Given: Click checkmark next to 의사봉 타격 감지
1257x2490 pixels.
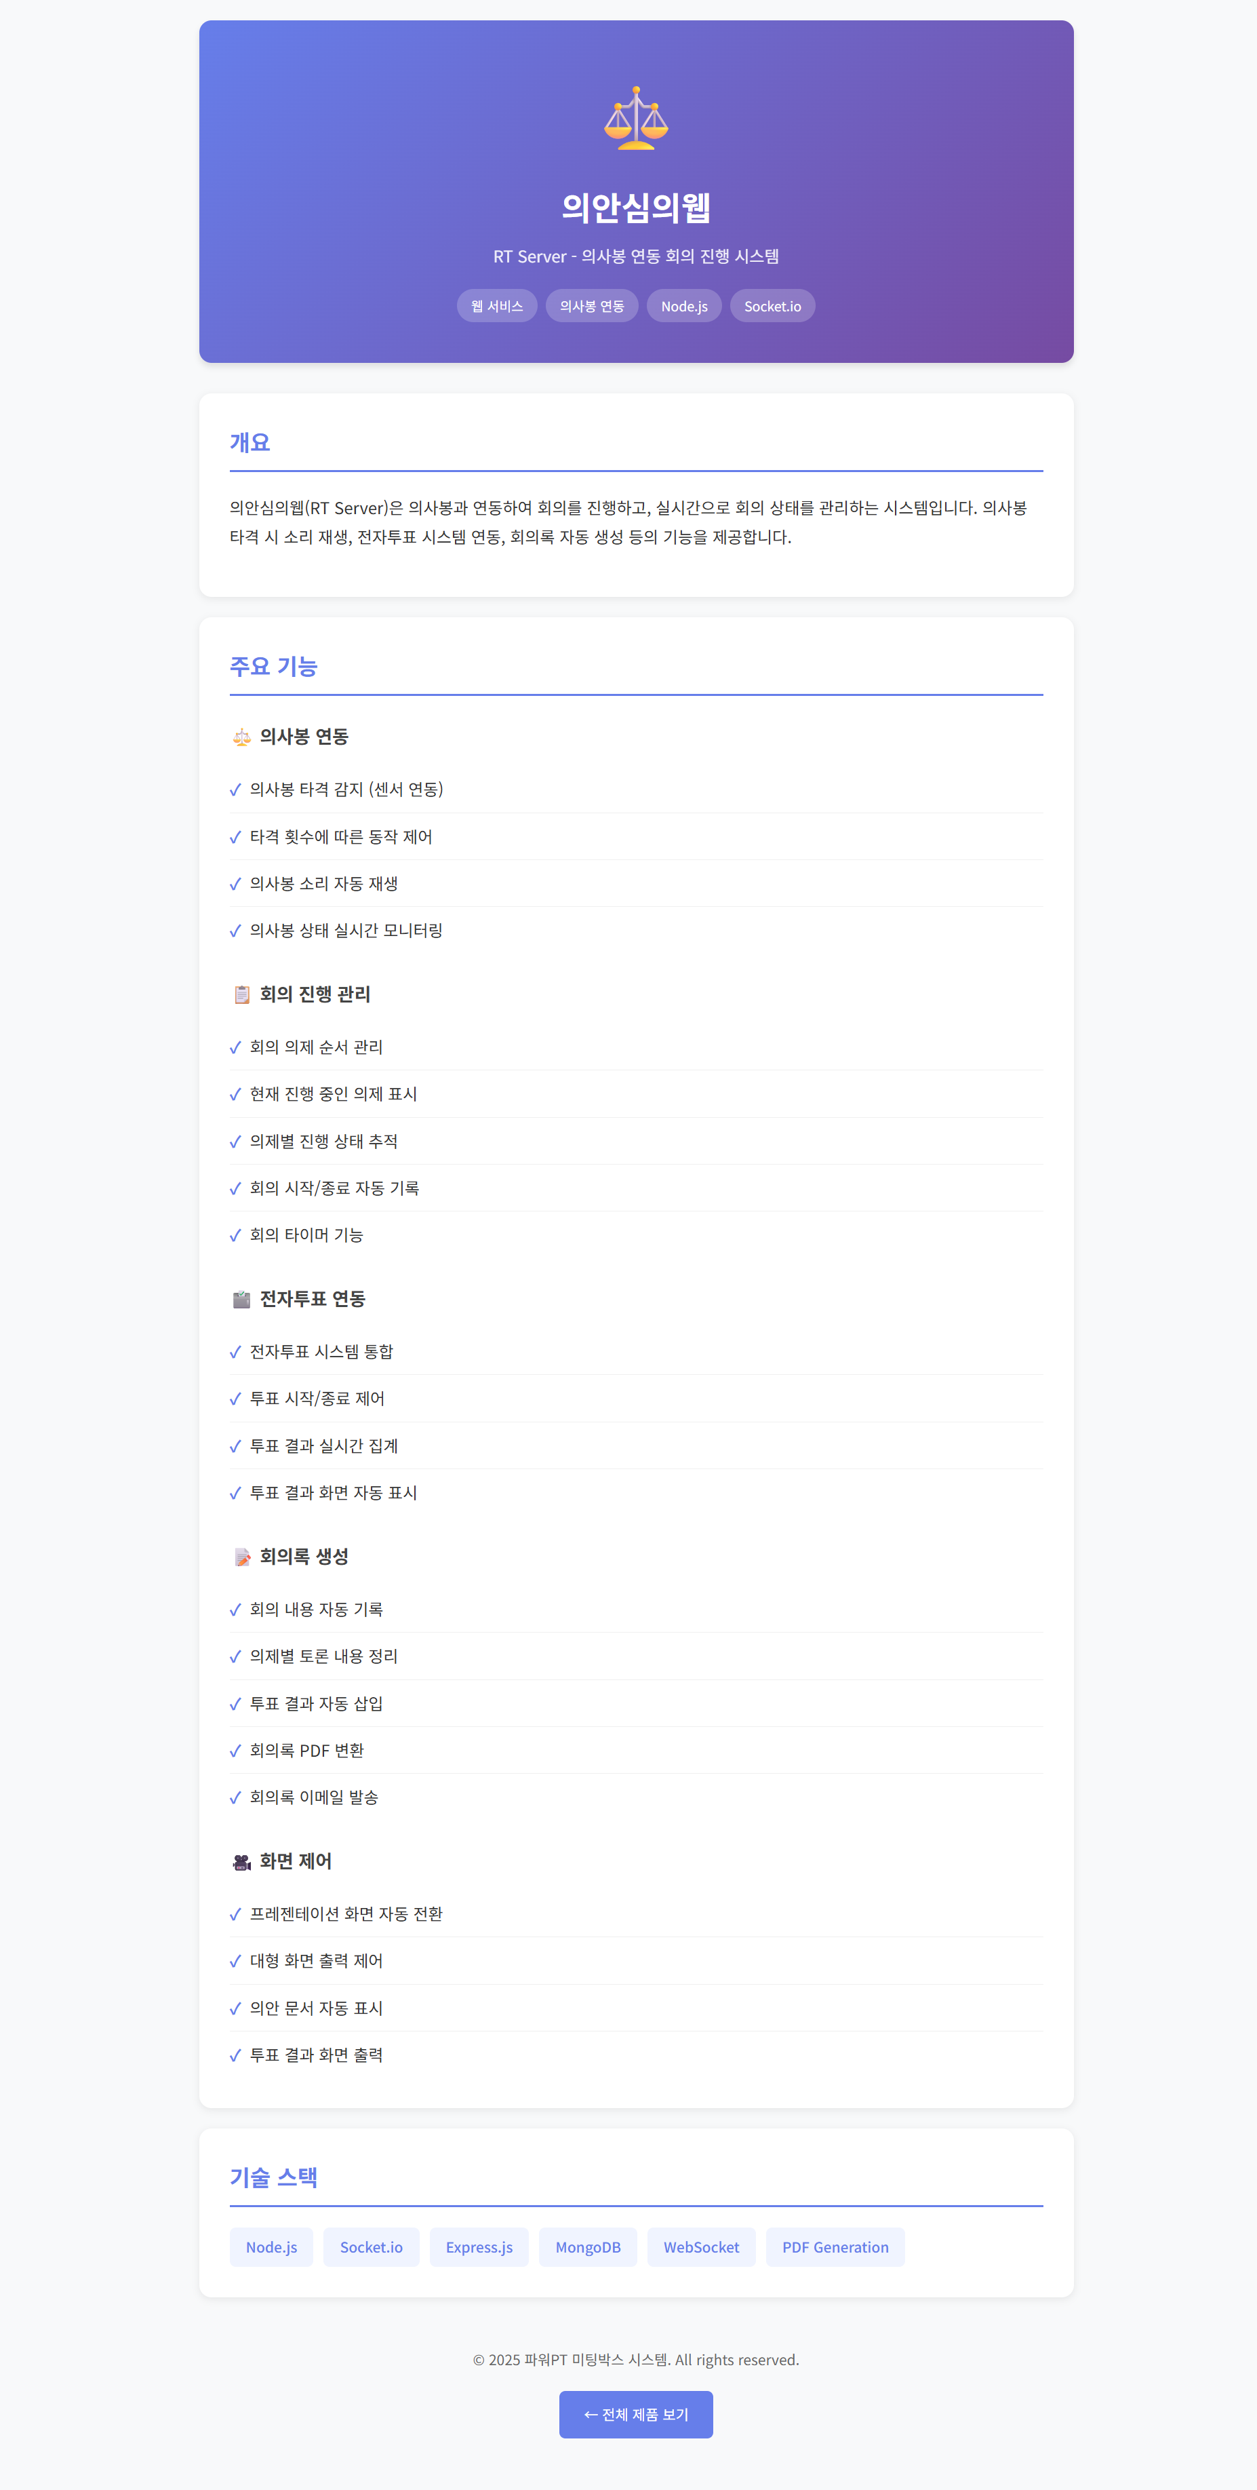Looking at the screenshot, I should [x=235, y=790].
